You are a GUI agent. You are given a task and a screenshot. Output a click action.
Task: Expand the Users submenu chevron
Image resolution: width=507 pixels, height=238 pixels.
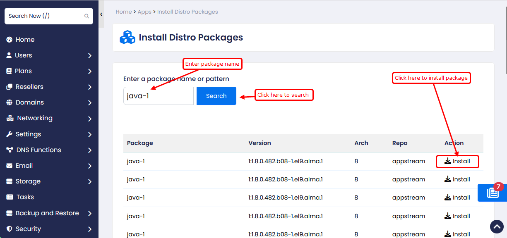(x=90, y=56)
